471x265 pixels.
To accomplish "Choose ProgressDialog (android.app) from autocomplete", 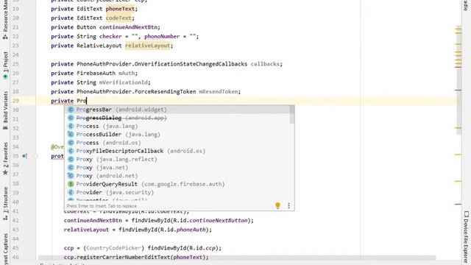I will tap(177, 118).
